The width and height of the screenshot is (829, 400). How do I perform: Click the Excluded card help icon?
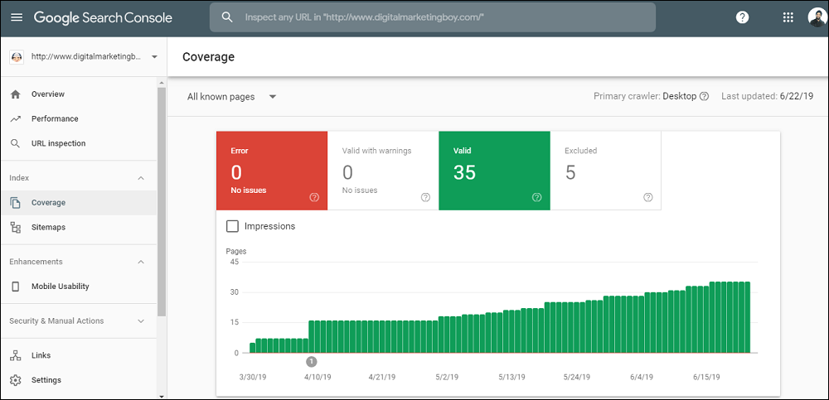648,197
